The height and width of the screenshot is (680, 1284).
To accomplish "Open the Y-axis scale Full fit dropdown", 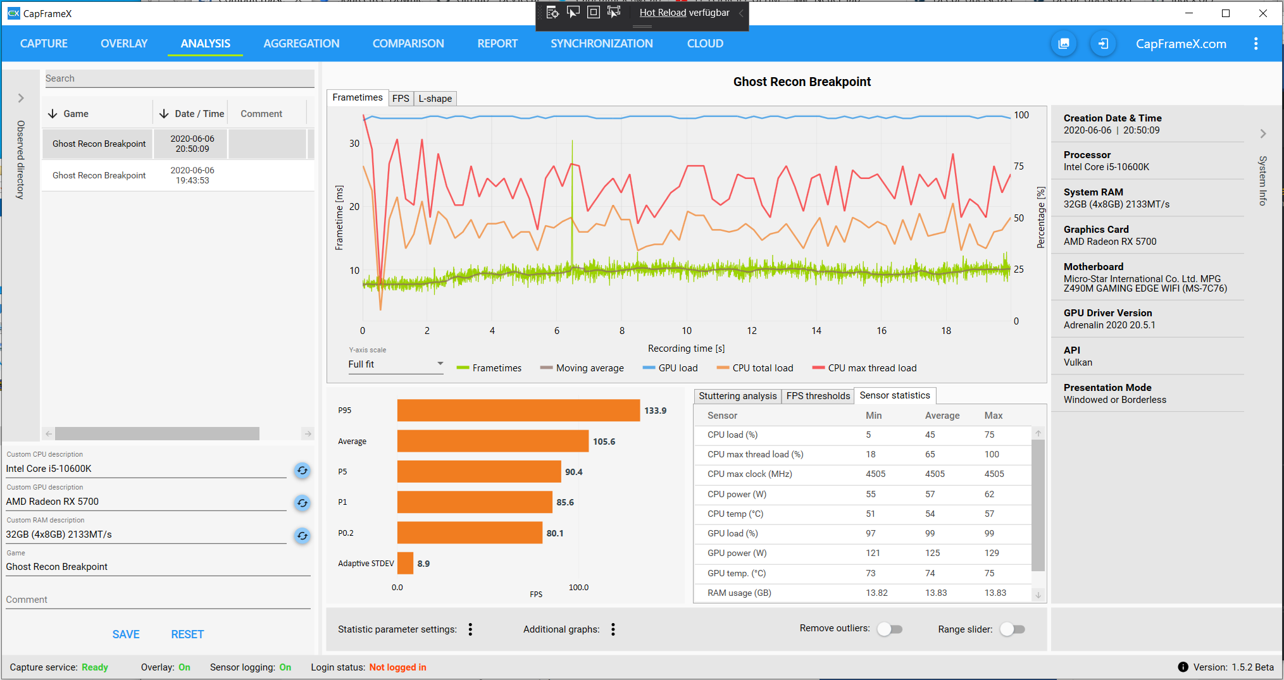I will (396, 364).
